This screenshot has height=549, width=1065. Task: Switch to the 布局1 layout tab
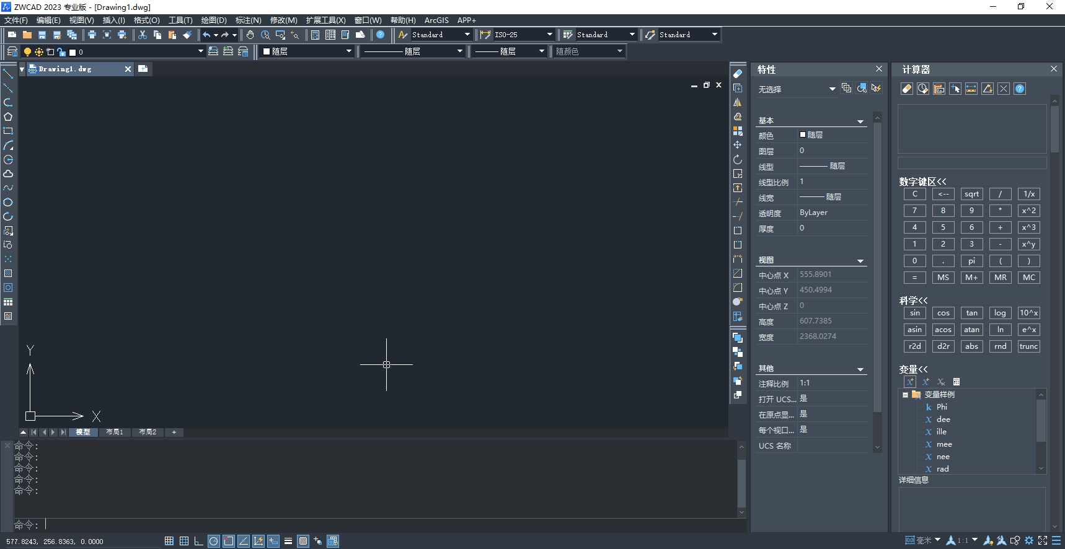[x=115, y=432]
